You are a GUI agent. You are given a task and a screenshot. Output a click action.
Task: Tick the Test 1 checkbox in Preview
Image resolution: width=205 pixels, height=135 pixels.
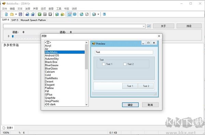pos(104,64)
